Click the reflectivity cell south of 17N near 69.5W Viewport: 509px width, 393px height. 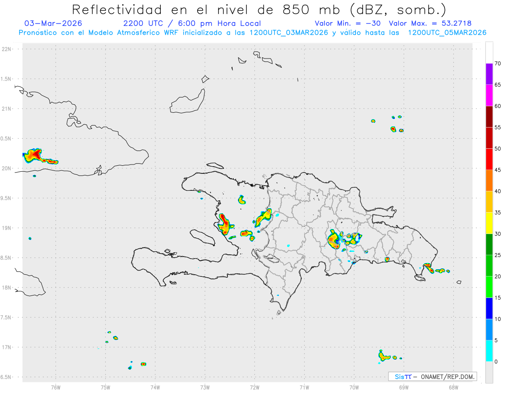pos(384,357)
